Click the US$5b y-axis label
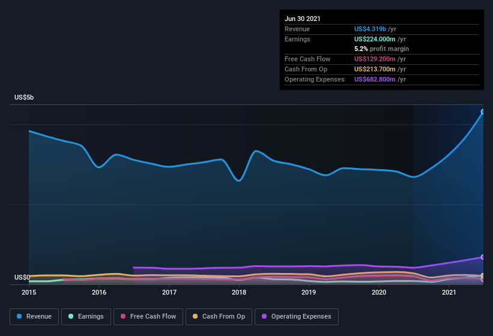 click(24, 97)
